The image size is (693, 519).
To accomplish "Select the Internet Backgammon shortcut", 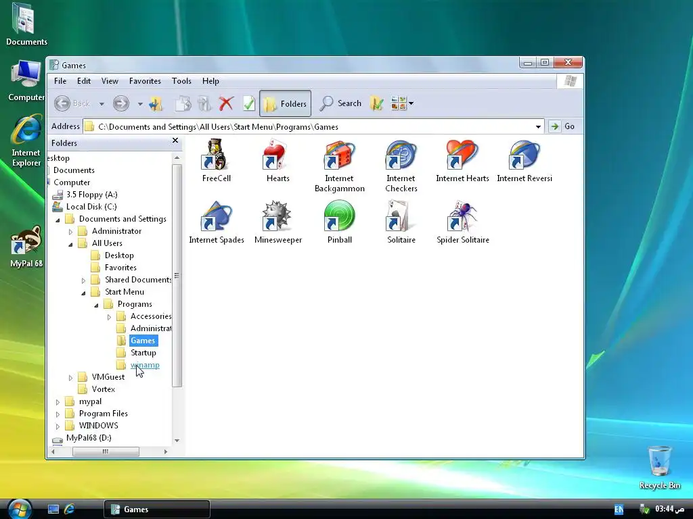I will 340,166.
